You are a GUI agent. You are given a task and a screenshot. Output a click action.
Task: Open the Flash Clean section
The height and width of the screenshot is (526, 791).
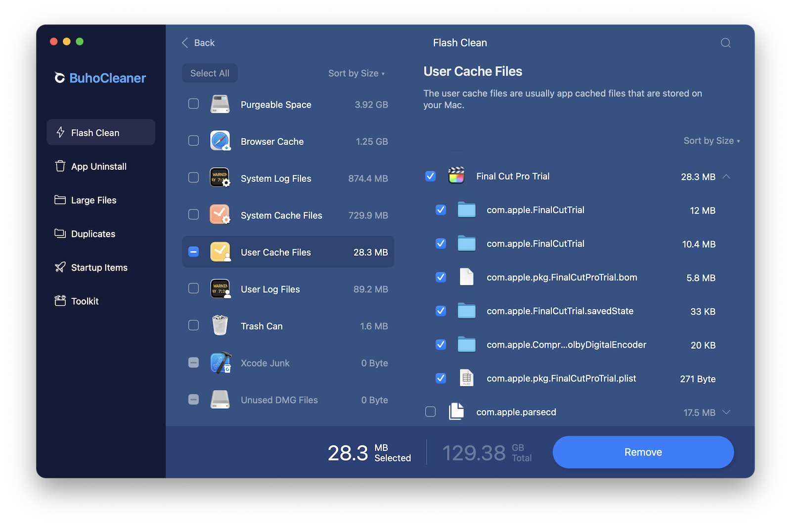[x=101, y=132]
